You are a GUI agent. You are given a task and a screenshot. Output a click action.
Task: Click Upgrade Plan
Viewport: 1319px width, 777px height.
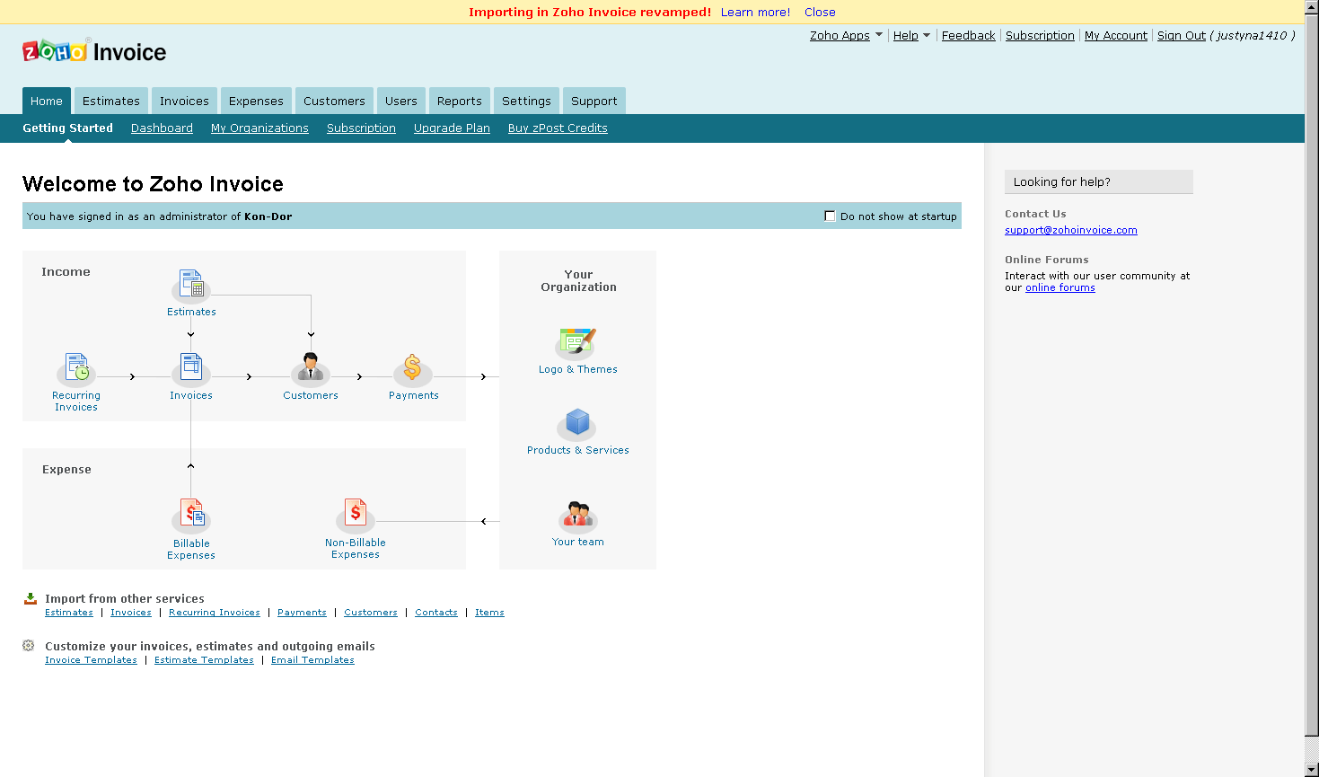coord(452,128)
